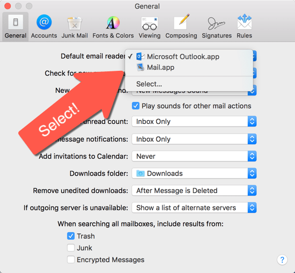Open the Fonts & Colors icon
This screenshot has width=295, height=273.
pos(113,23)
